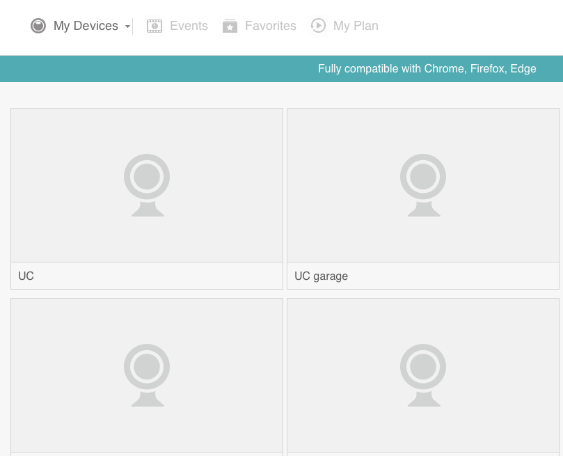Click the webcam icon below UC tile
The height and width of the screenshot is (456, 563).
(147, 375)
